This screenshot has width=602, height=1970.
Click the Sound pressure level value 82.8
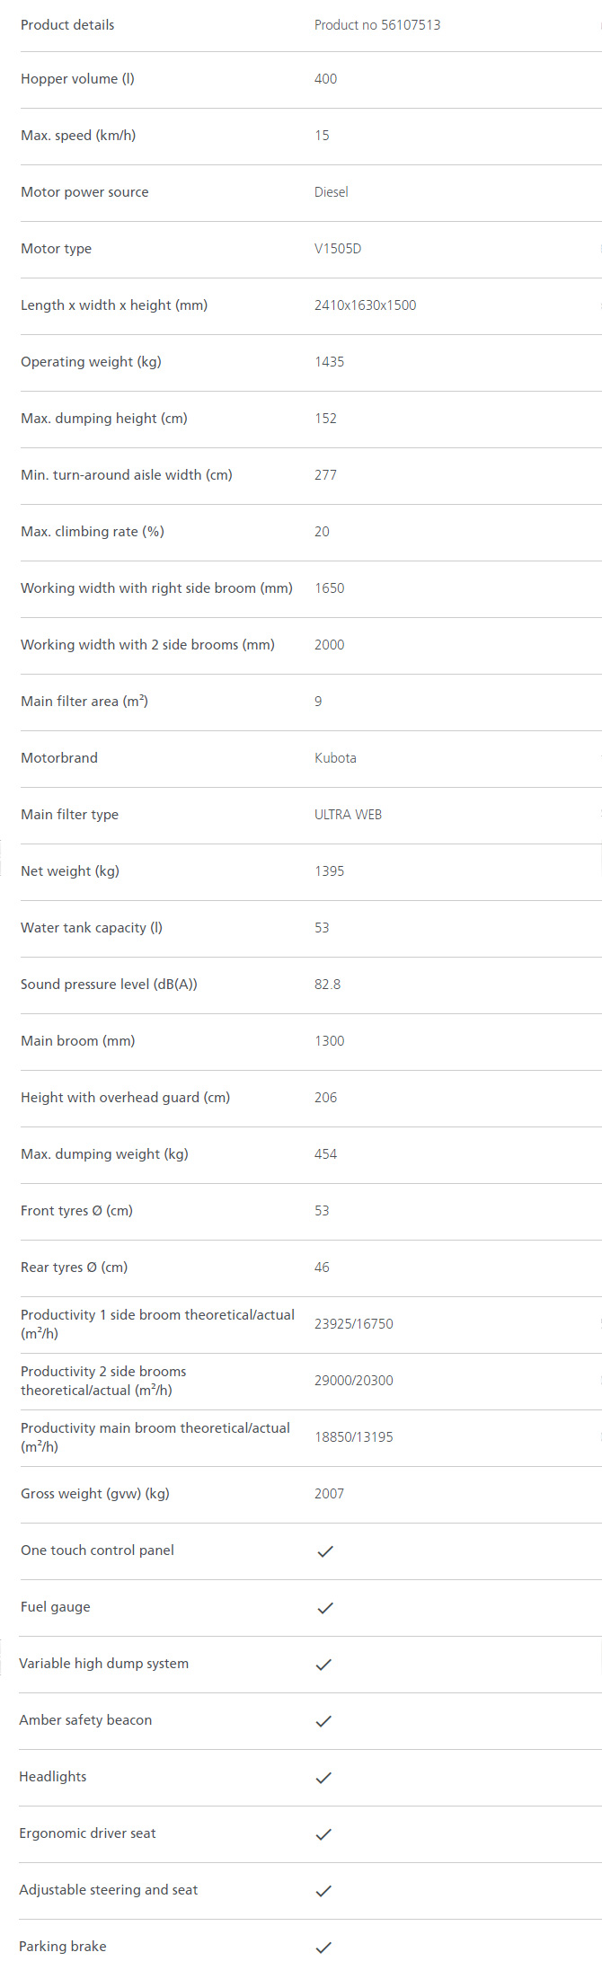pyautogui.click(x=327, y=985)
